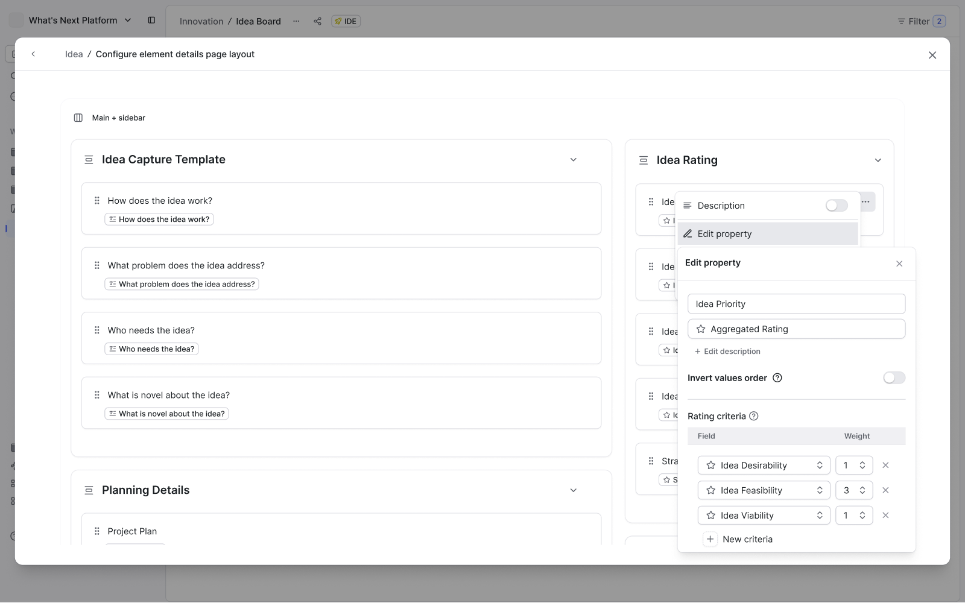Collapse the Idea Capture Template section
Screen dimensions: 965x603
[574, 160]
